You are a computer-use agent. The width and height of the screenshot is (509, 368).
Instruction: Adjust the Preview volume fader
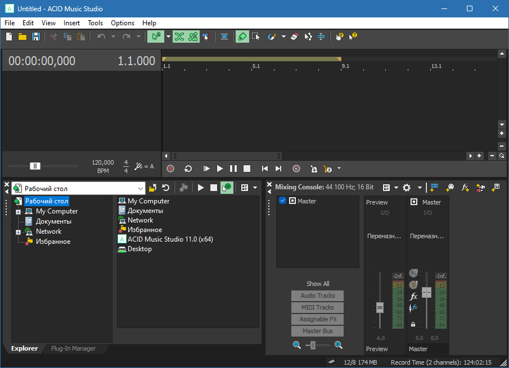click(380, 307)
